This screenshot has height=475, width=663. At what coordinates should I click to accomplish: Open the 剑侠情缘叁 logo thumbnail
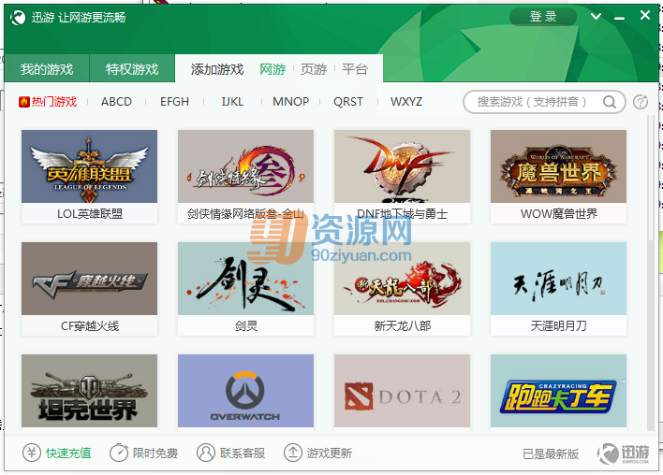[245, 166]
